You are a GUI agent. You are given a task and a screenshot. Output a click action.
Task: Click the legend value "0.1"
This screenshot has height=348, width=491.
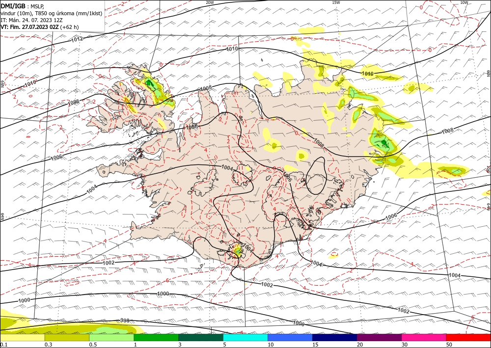pyautogui.click(x=3, y=345)
